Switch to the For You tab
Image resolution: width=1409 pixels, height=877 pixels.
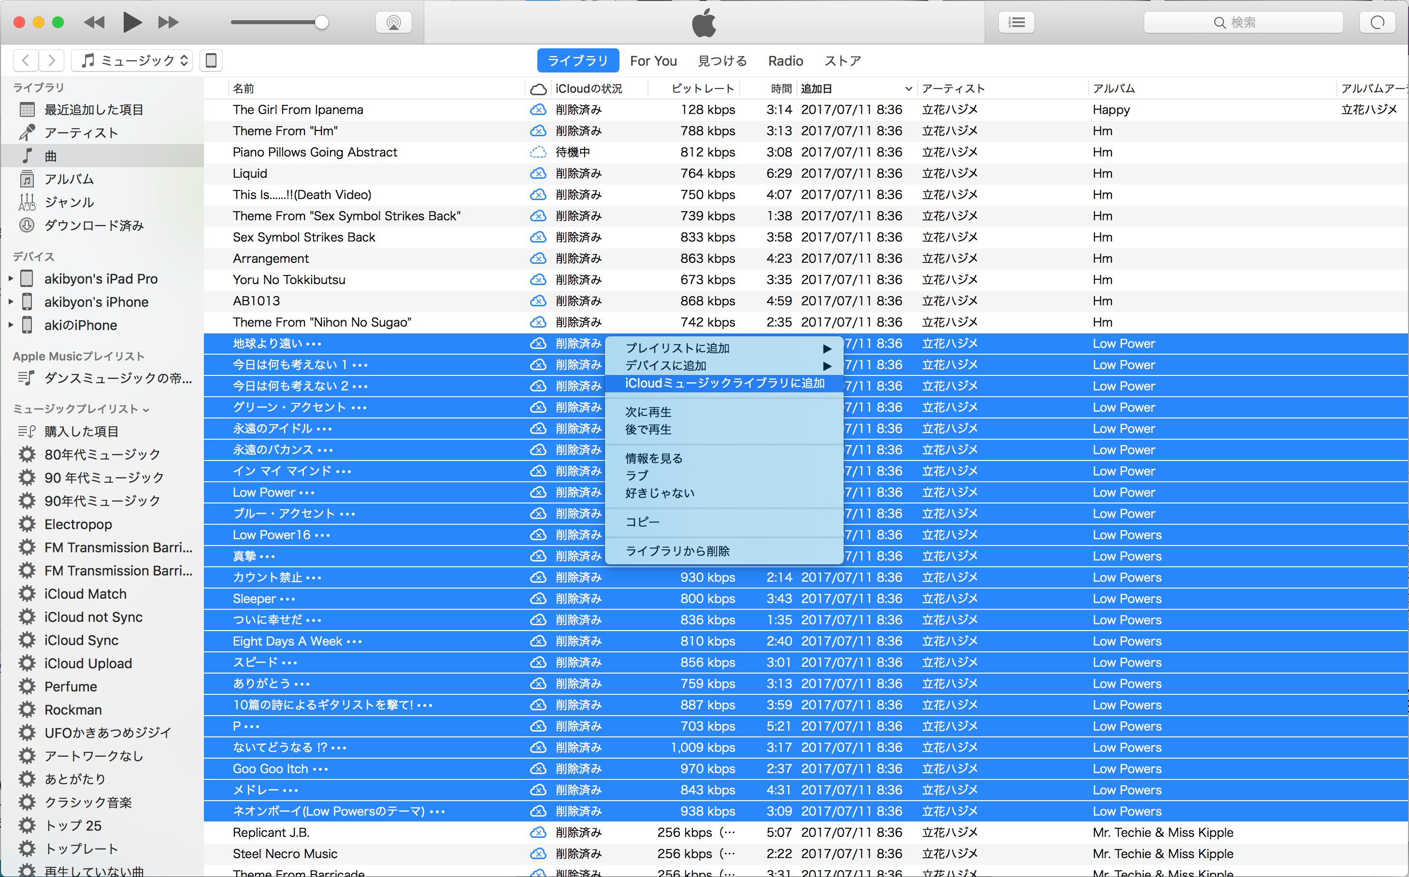point(653,61)
